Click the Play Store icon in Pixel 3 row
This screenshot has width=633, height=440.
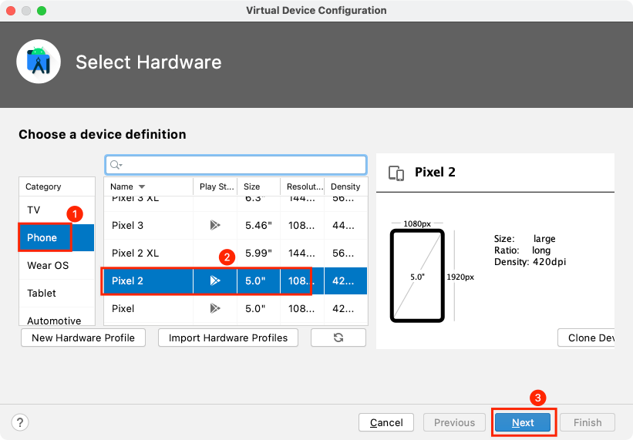pos(214,226)
